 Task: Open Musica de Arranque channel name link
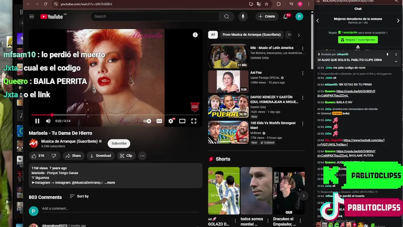coord(69,141)
